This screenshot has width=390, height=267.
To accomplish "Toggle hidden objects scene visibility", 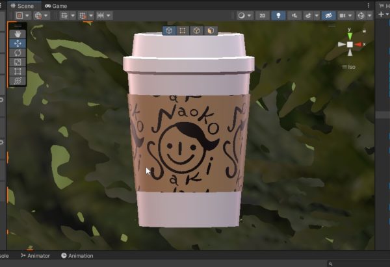I will point(328,15).
